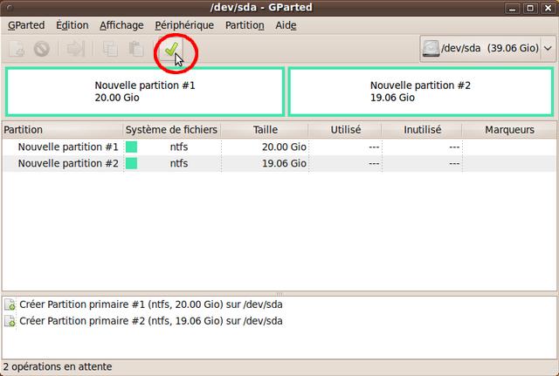559x376 pixels.
Task: Click the window menu icon in title bar
Action: point(10,8)
